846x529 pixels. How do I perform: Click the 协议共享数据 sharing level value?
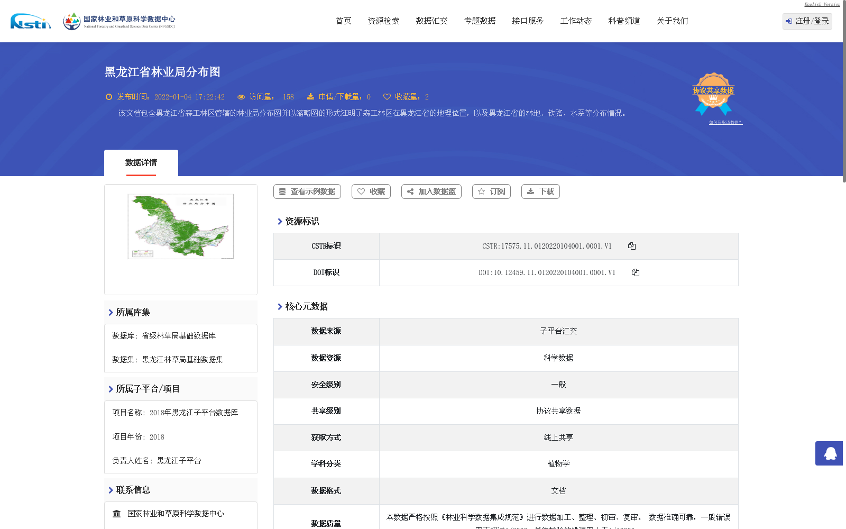[558, 411]
